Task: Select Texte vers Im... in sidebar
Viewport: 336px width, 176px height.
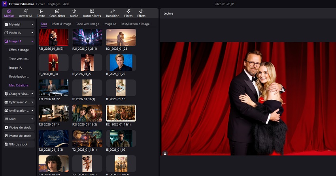Action: (19, 58)
